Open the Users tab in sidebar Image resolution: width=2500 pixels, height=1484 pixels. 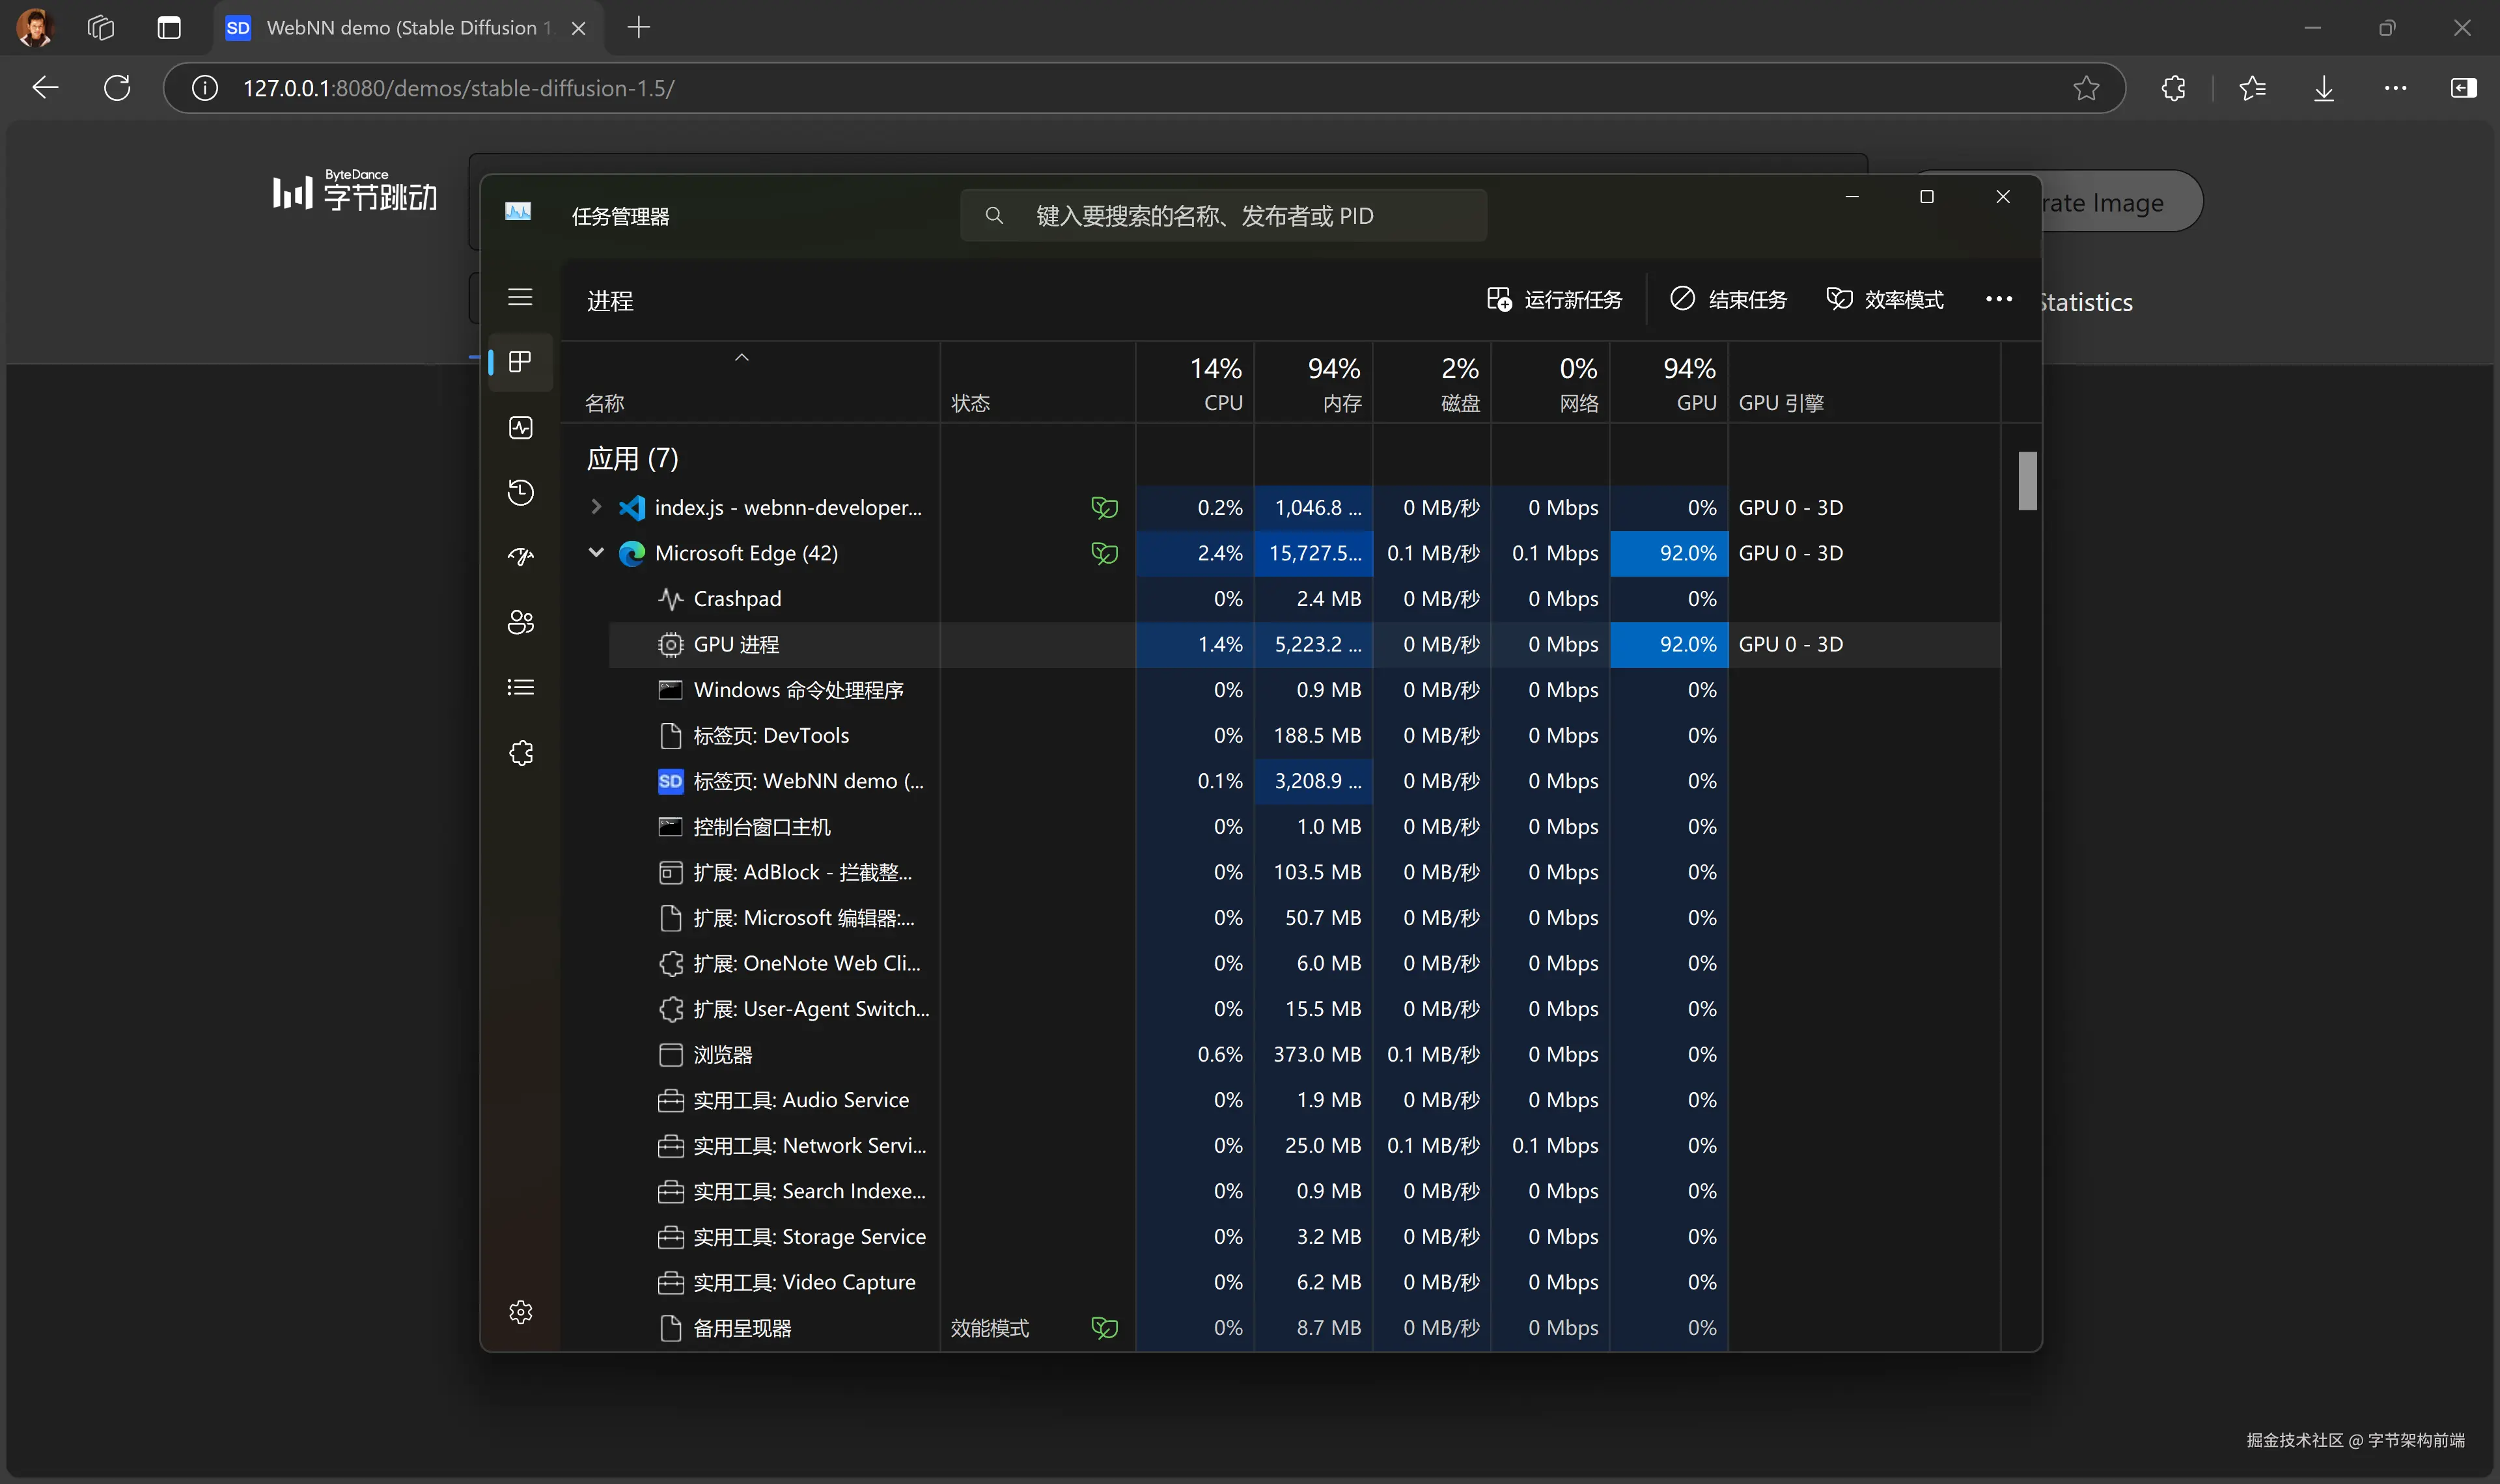[x=520, y=622]
